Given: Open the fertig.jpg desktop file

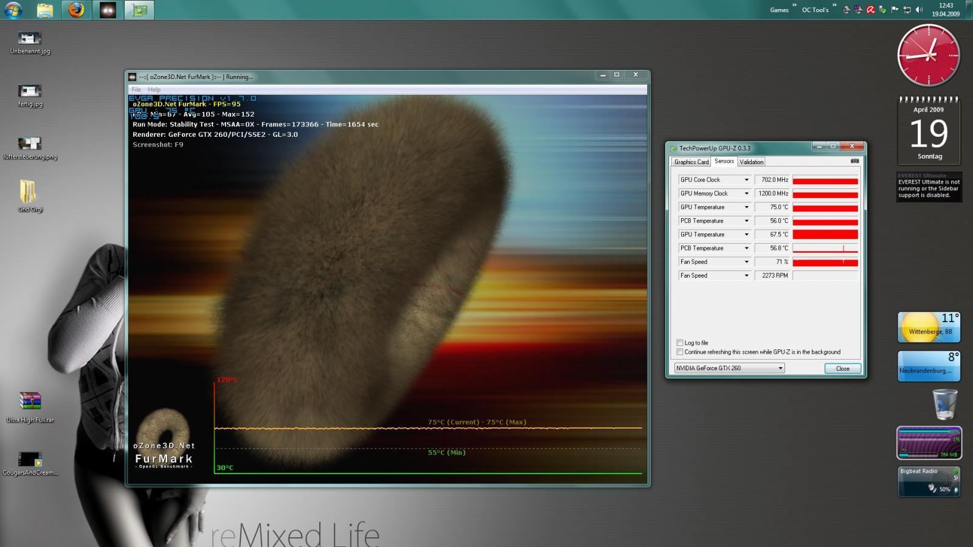Looking at the screenshot, I should click(x=30, y=95).
